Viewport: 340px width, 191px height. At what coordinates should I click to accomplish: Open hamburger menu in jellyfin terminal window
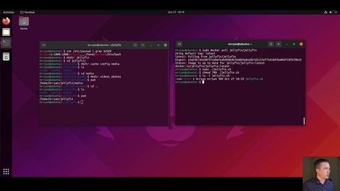click(x=143, y=45)
